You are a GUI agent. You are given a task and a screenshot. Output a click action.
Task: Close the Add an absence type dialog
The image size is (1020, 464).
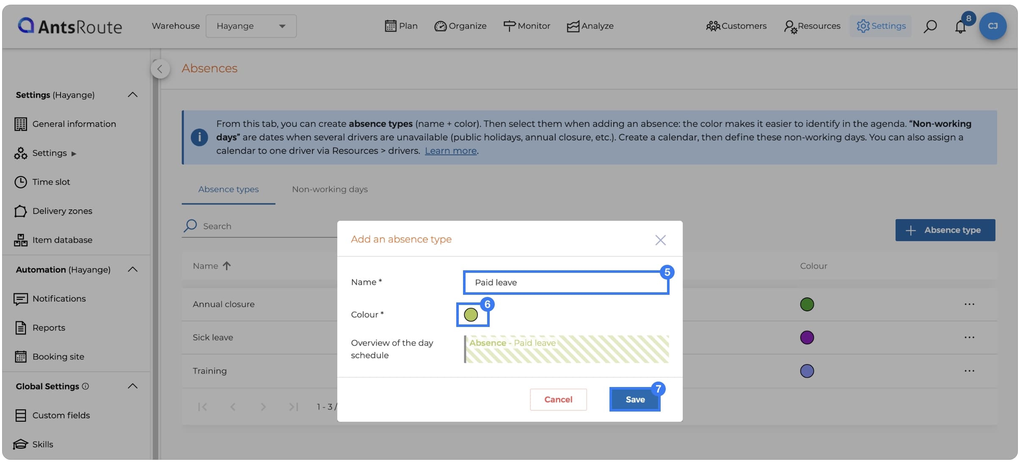tap(660, 240)
